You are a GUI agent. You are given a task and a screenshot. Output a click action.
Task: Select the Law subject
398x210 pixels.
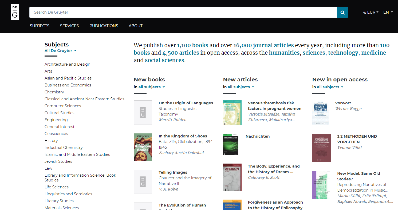pos(48,168)
